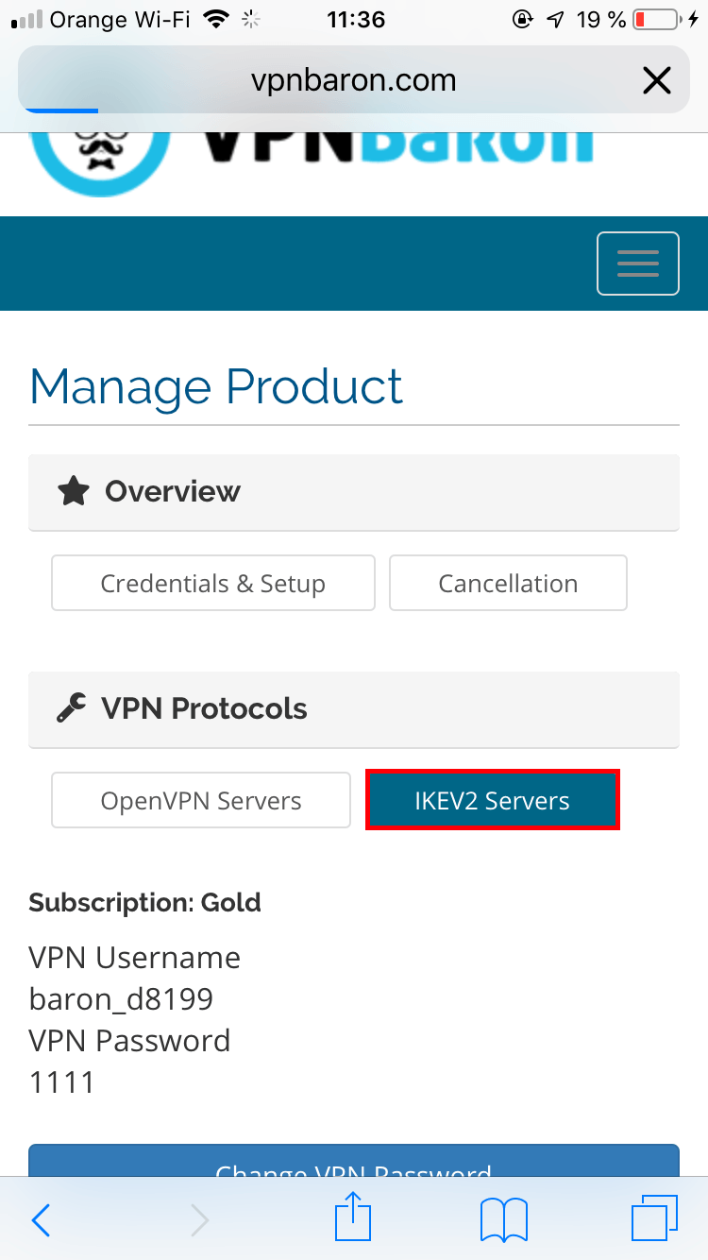Tap the 11:36 clock in status bar
This screenshot has height=1260, width=708.
356,19
